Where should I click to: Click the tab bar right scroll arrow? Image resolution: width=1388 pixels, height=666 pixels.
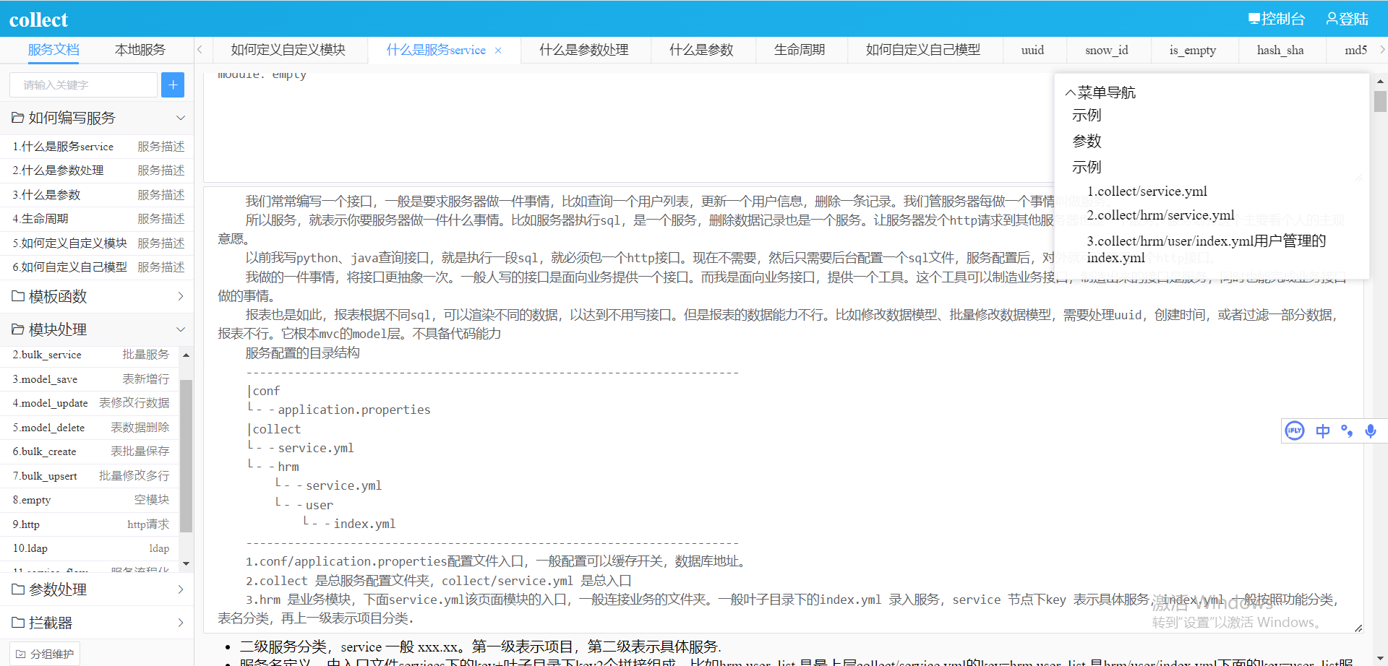(x=1381, y=50)
